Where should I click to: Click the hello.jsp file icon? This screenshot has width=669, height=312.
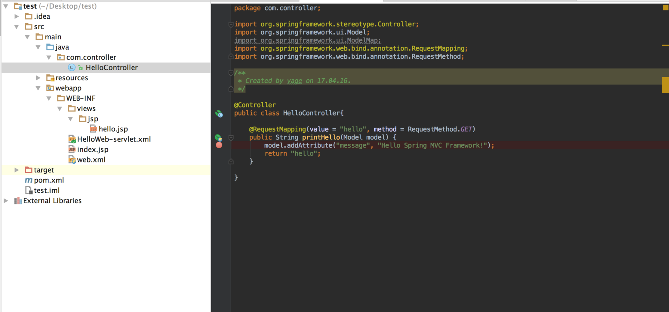click(93, 129)
